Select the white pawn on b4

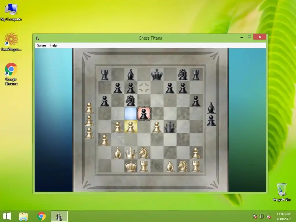(118, 127)
